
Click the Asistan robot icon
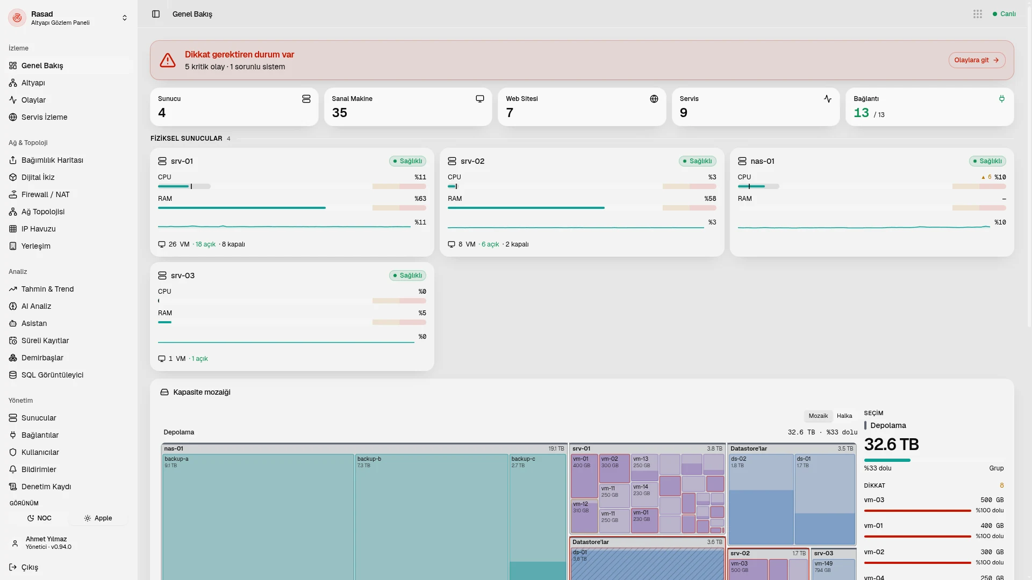[x=13, y=323]
